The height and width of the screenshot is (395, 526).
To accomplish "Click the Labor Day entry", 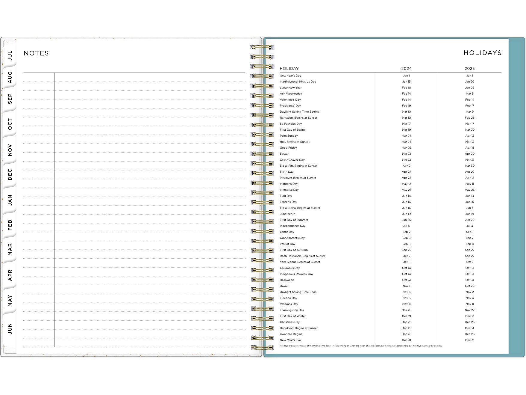I will 287,232.
